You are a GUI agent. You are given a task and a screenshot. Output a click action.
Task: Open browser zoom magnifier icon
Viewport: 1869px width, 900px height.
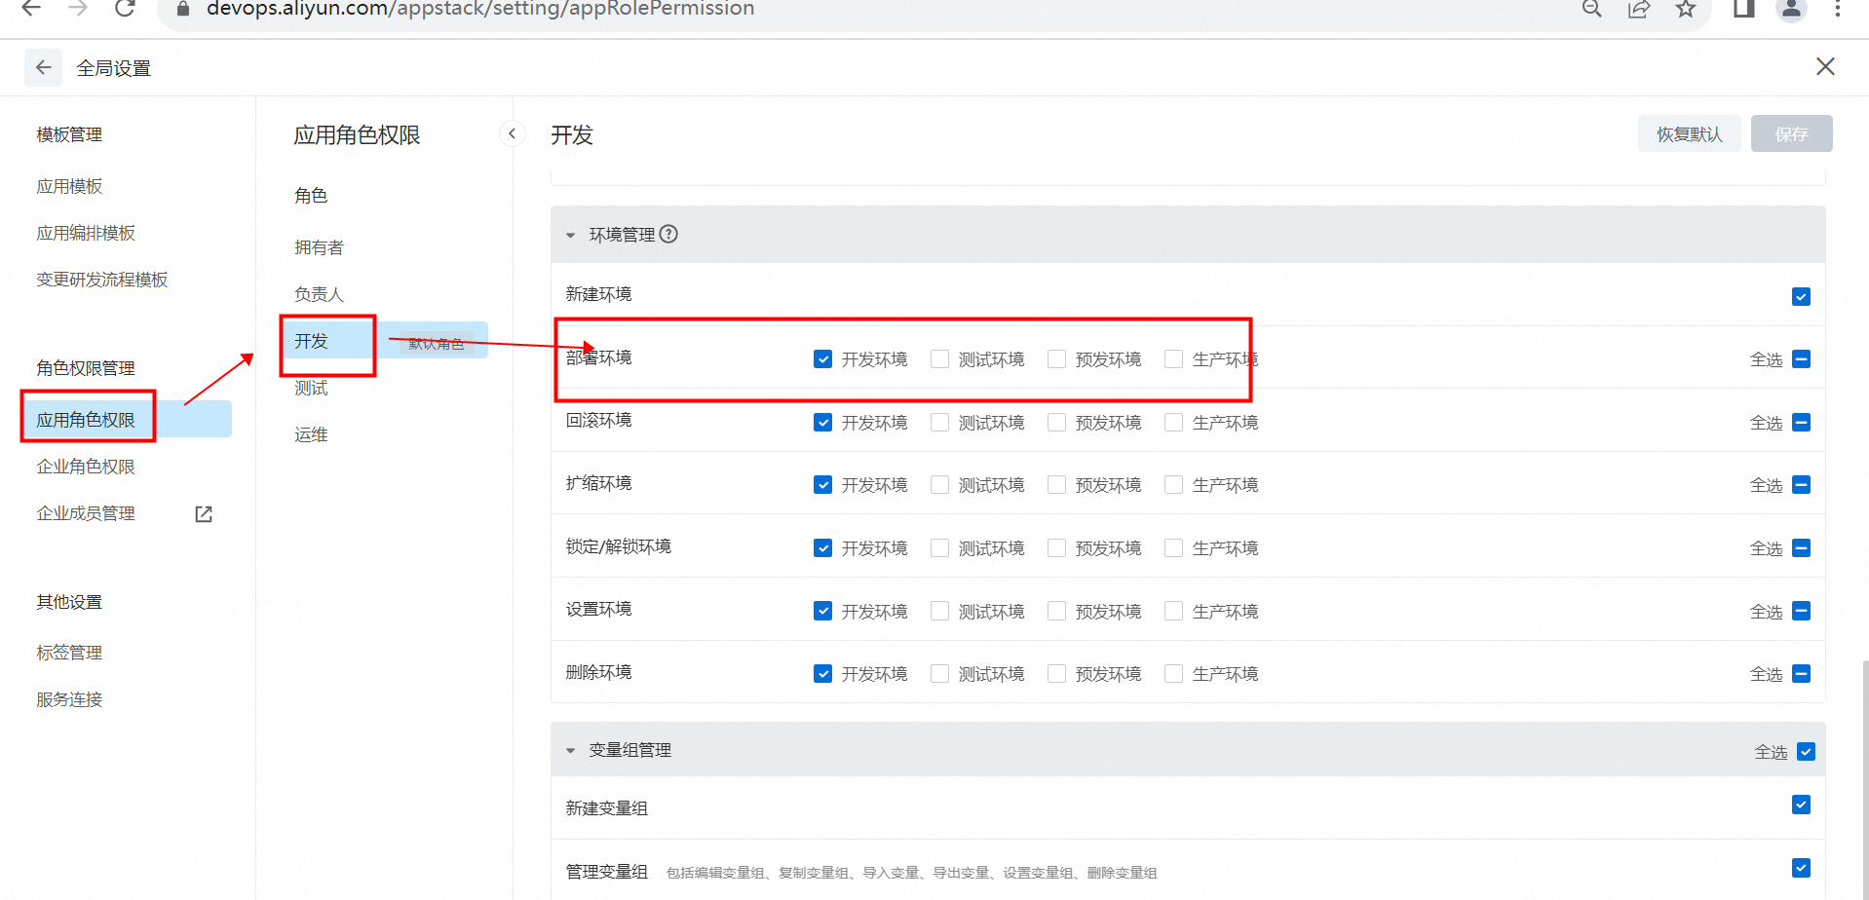[x=1592, y=9]
